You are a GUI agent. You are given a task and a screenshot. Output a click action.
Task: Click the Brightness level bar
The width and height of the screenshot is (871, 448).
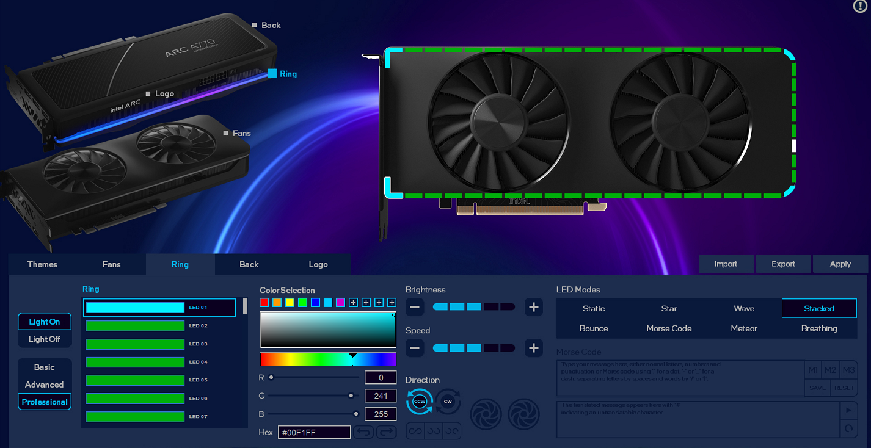pos(474,307)
